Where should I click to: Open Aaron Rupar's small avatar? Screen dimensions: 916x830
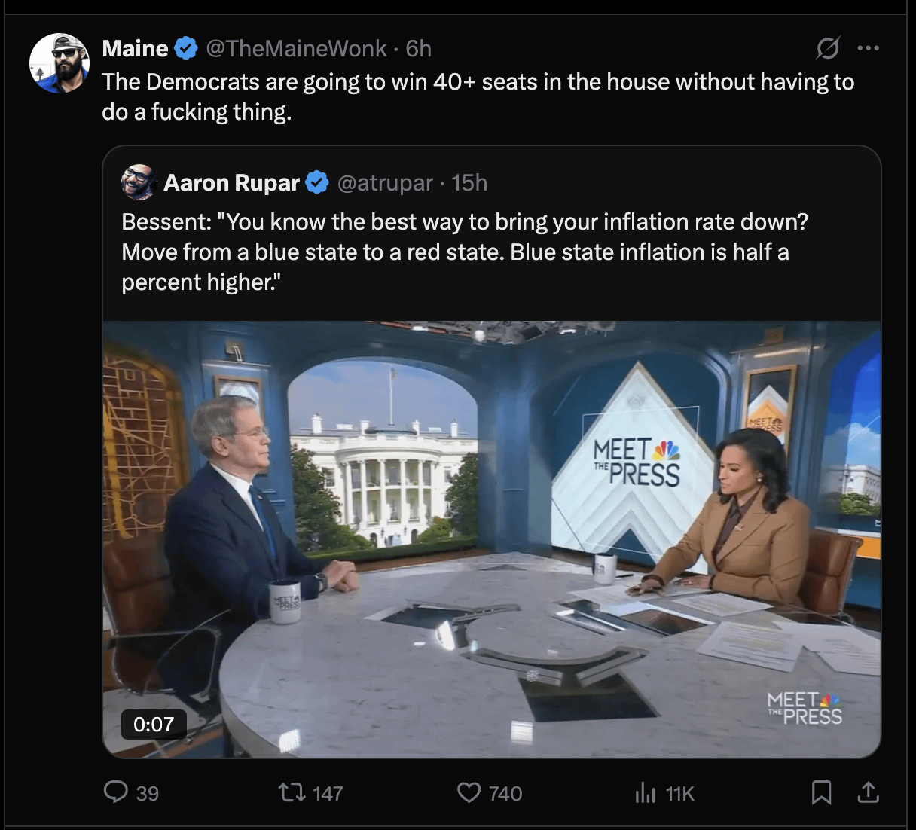tap(139, 182)
